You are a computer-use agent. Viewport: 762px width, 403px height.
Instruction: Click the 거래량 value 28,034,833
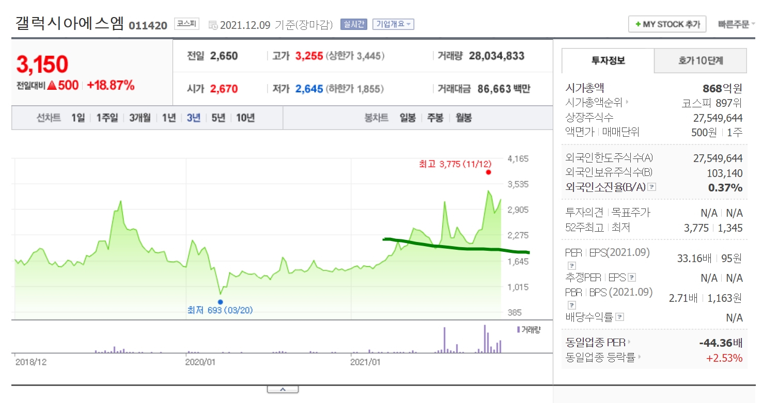coord(496,56)
